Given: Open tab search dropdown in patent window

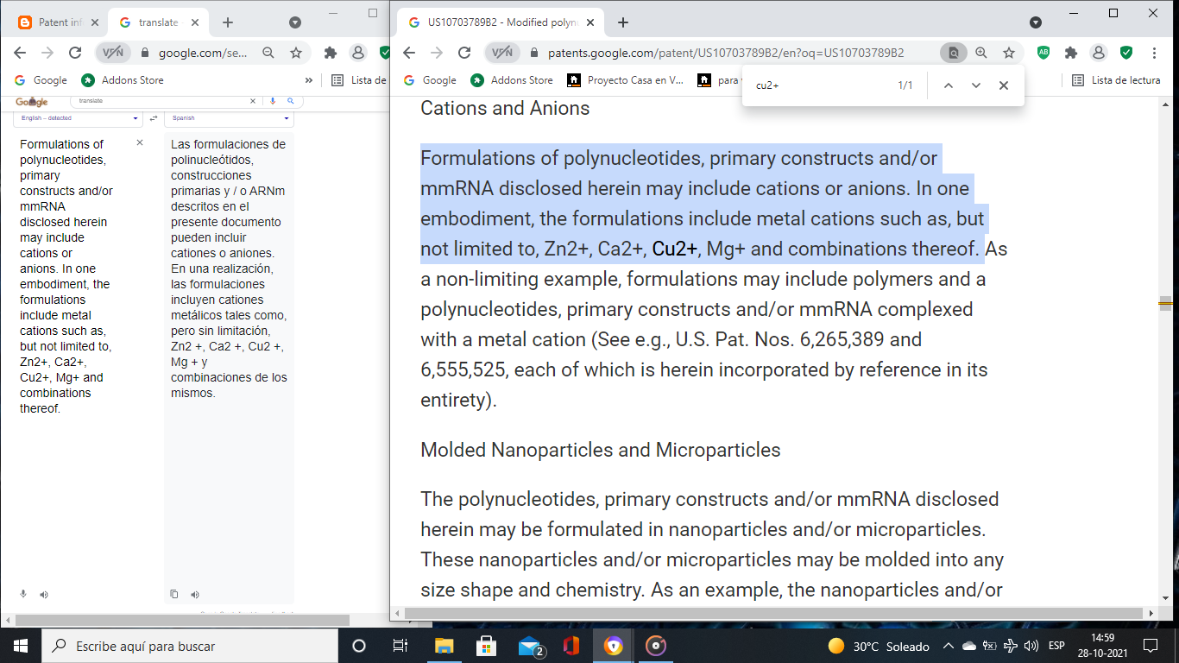Looking at the screenshot, I should point(1036,22).
